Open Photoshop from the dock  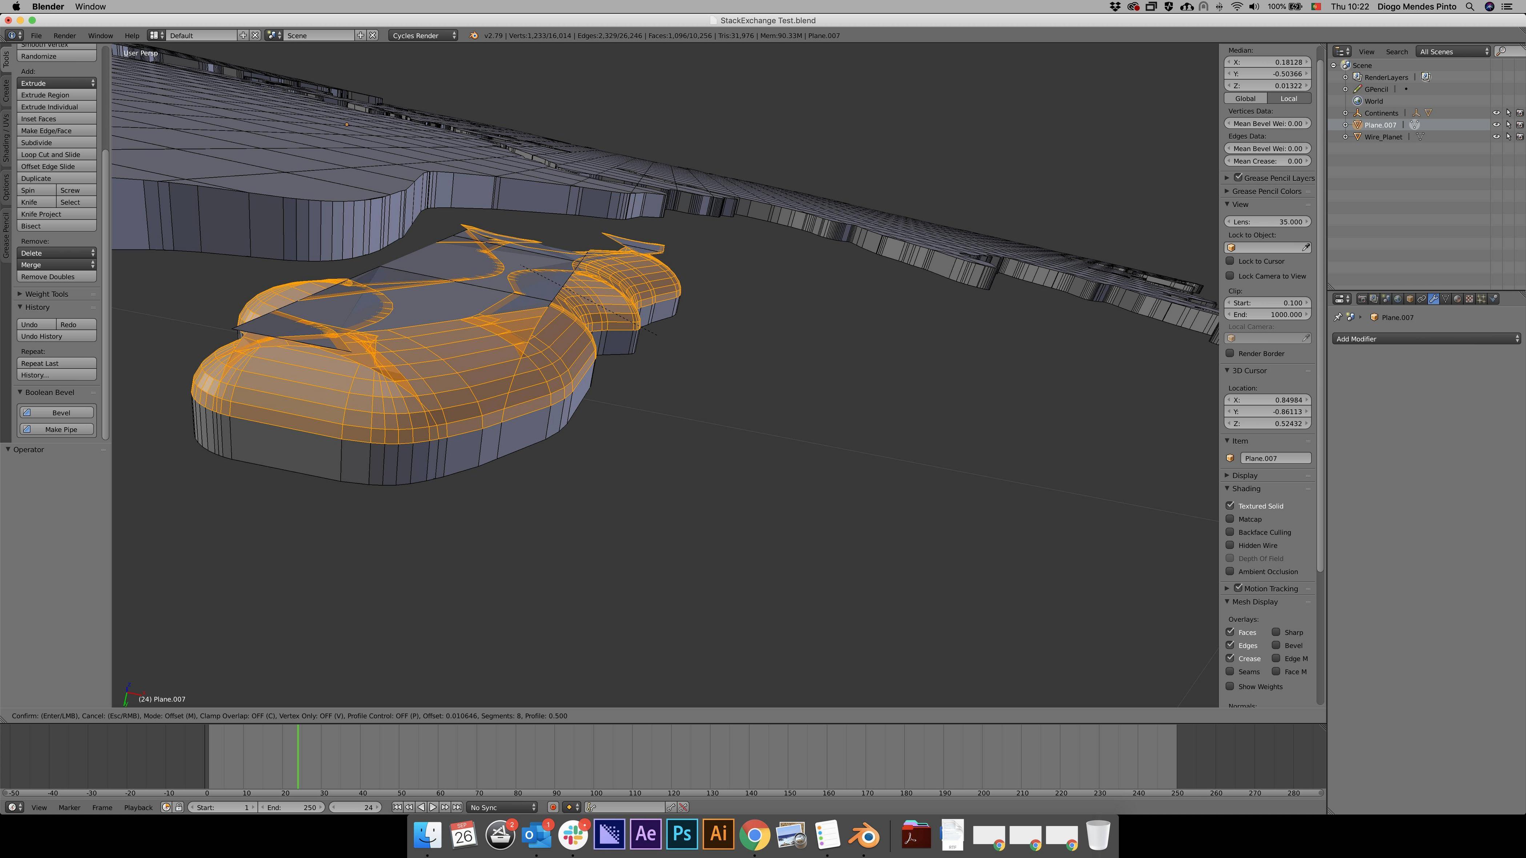tap(682, 834)
